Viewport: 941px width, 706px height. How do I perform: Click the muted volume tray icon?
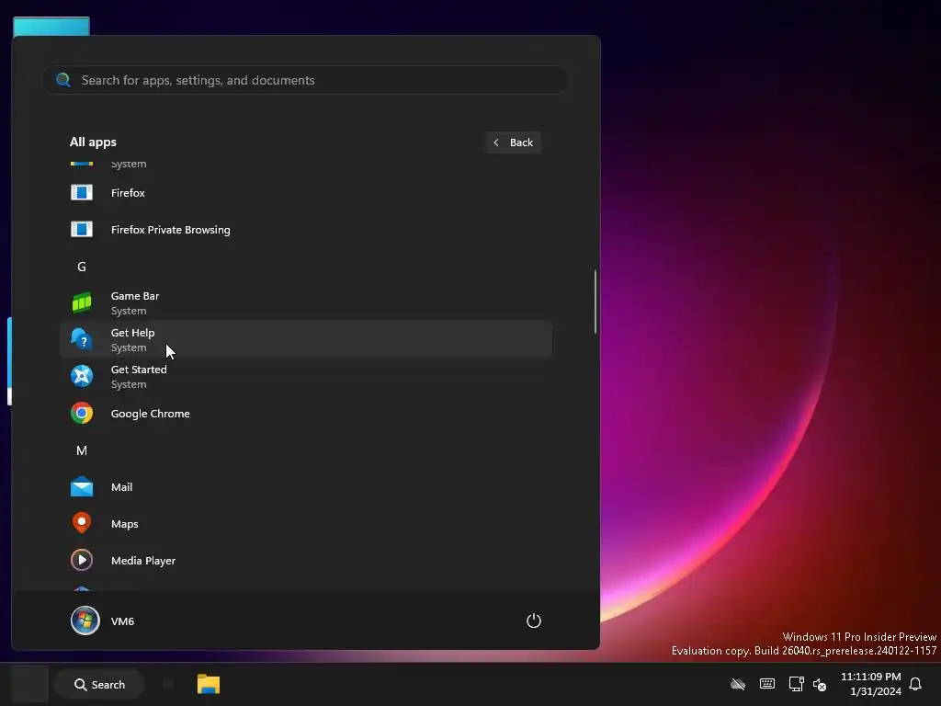tap(820, 684)
